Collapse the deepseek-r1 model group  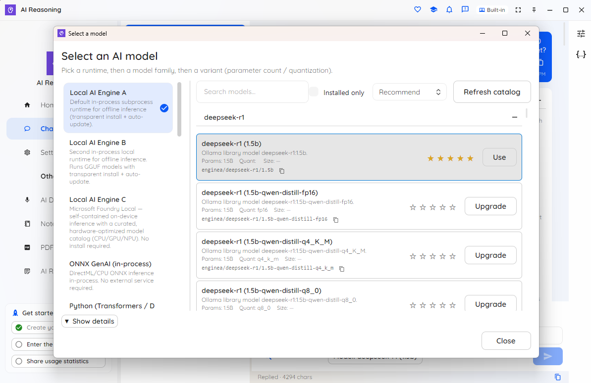(x=515, y=117)
